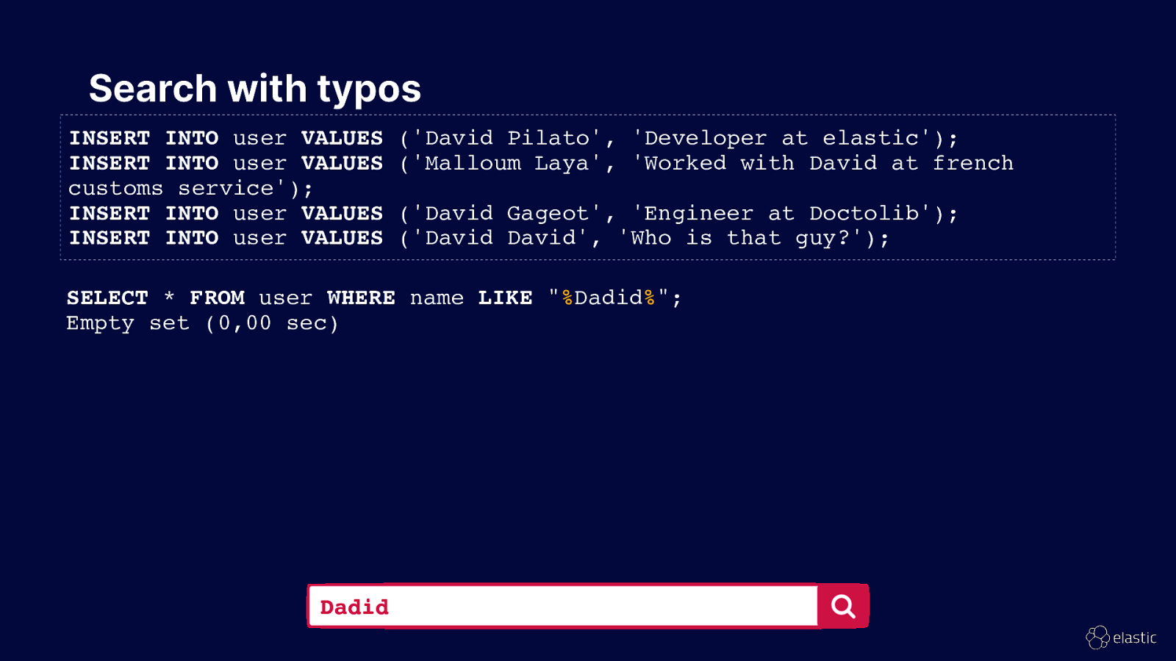Click the elastic logo icon
Image resolution: width=1176 pixels, height=661 pixels.
[1097, 637]
